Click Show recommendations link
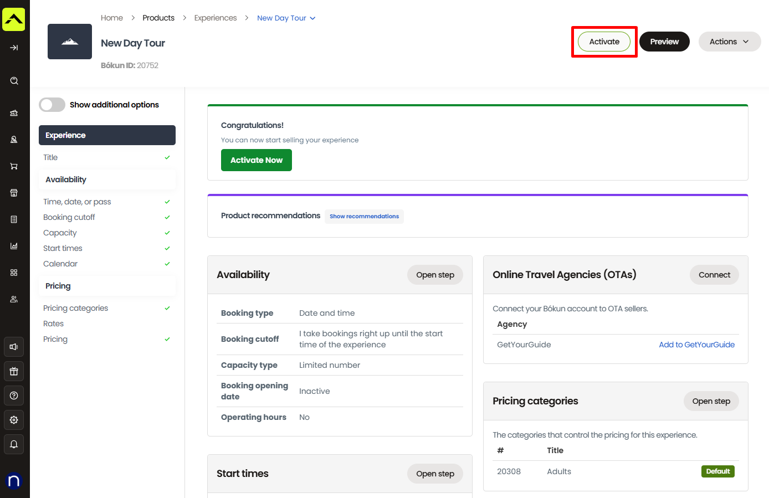The width and height of the screenshot is (769, 498). point(364,216)
